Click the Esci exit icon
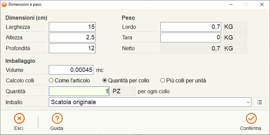The height and width of the screenshot is (135, 270). (x=19, y=118)
